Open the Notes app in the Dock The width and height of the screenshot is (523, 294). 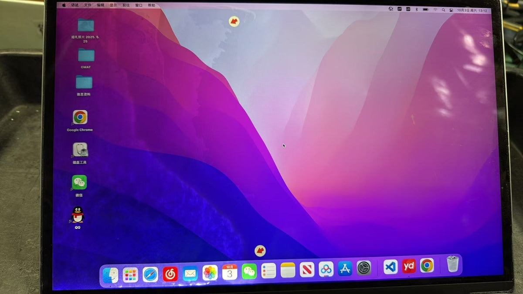(288, 270)
